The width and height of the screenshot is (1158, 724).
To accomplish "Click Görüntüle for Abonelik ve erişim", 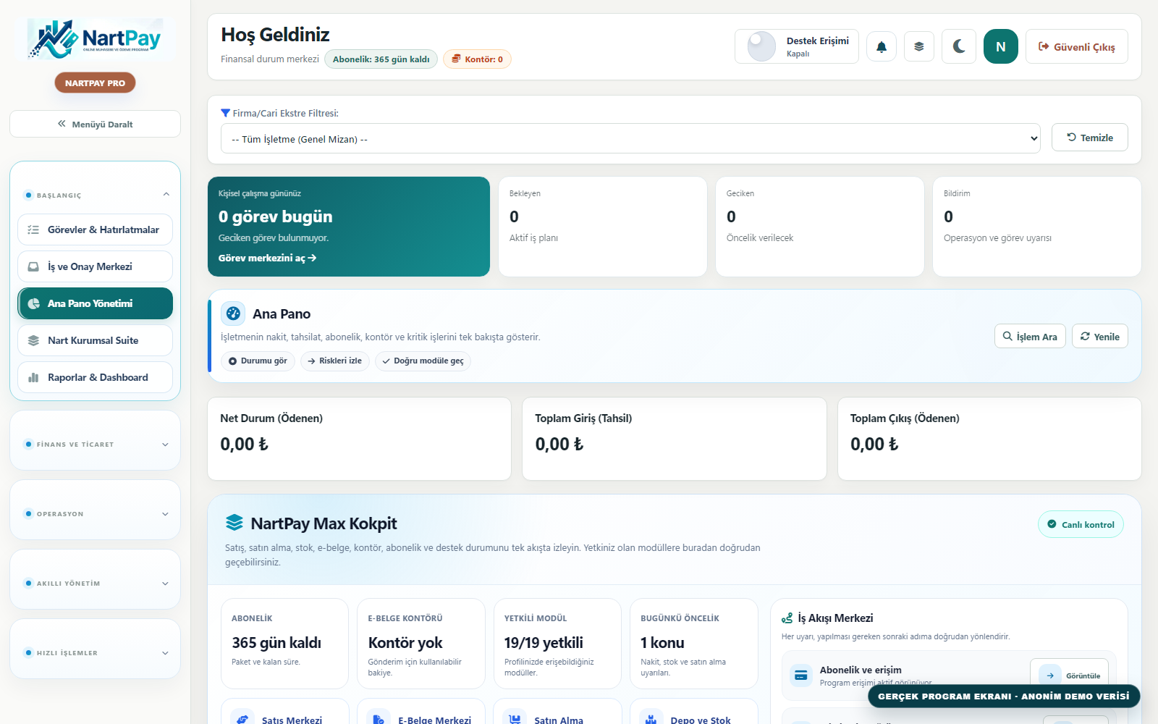I will click(x=1069, y=675).
